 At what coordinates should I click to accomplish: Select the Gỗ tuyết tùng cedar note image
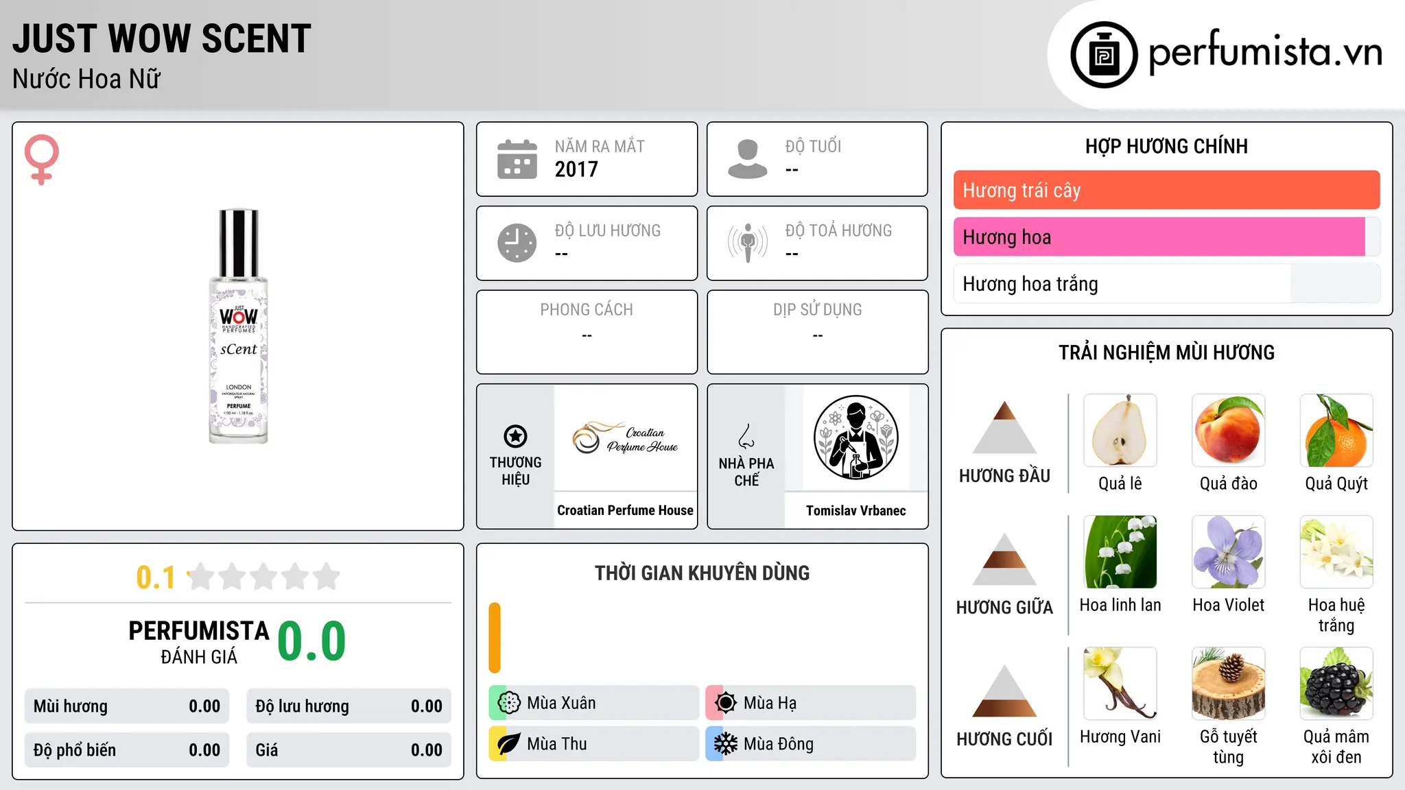pyautogui.click(x=1229, y=684)
